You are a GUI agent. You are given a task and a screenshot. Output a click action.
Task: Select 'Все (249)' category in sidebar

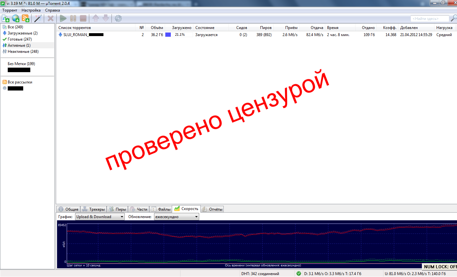pos(15,27)
